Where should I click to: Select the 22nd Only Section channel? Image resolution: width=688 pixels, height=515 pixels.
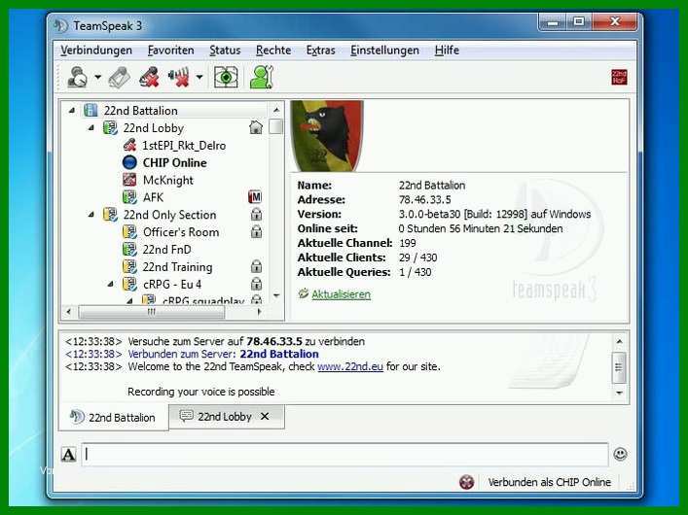point(169,215)
